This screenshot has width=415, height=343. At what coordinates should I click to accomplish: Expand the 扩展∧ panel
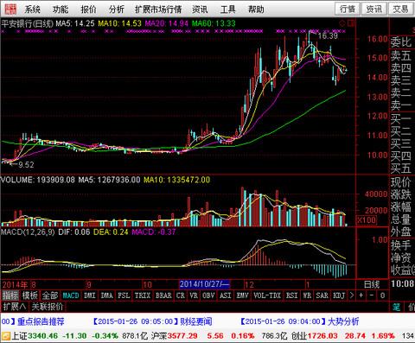pos(15,307)
